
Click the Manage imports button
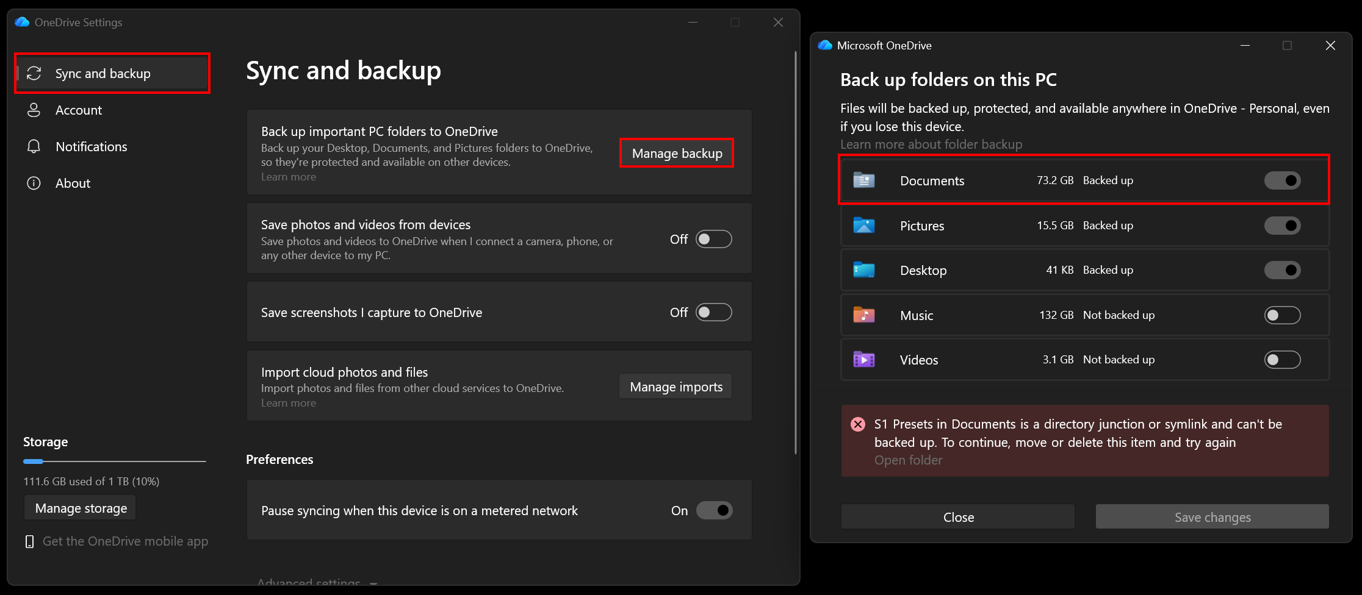click(x=676, y=387)
